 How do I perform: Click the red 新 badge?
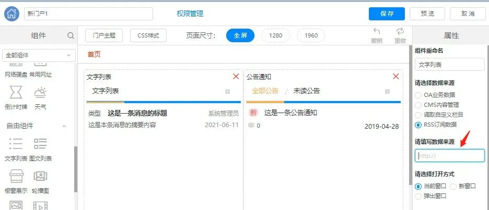tap(253, 113)
